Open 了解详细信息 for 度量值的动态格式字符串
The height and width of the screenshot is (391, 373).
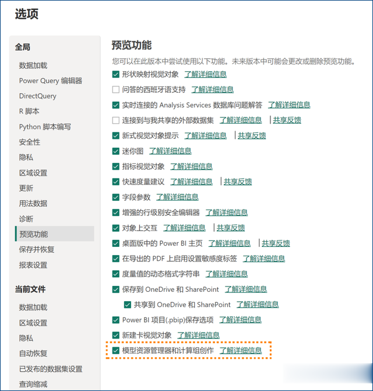coord(226,274)
